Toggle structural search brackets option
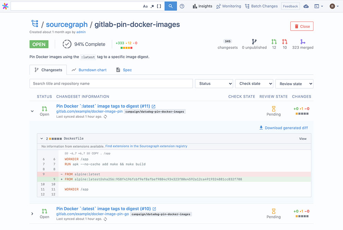The height and width of the screenshot is (230, 343). [x=159, y=6]
